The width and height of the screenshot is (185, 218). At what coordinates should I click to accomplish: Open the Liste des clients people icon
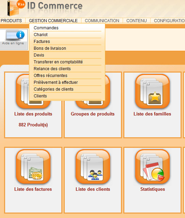point(93,167)
